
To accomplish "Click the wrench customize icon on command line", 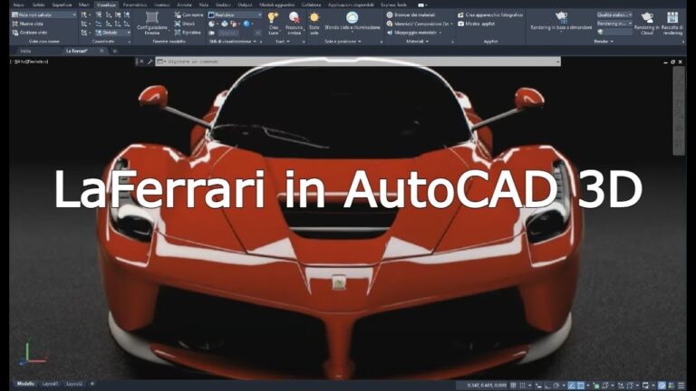I will coord(150,62).
